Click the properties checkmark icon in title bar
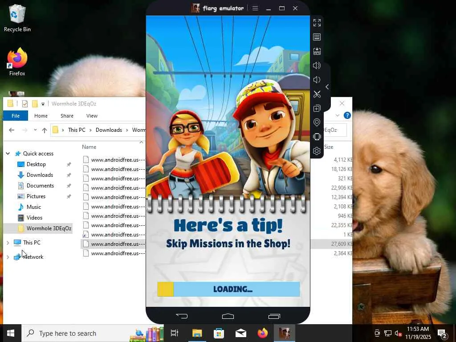This screenshot has width=456, height=342. point(25,103)
